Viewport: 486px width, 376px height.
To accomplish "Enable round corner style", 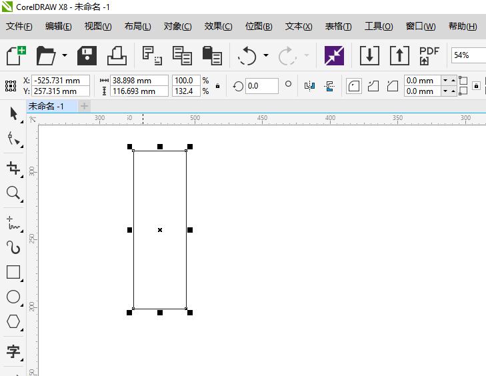I will (353, 86).
